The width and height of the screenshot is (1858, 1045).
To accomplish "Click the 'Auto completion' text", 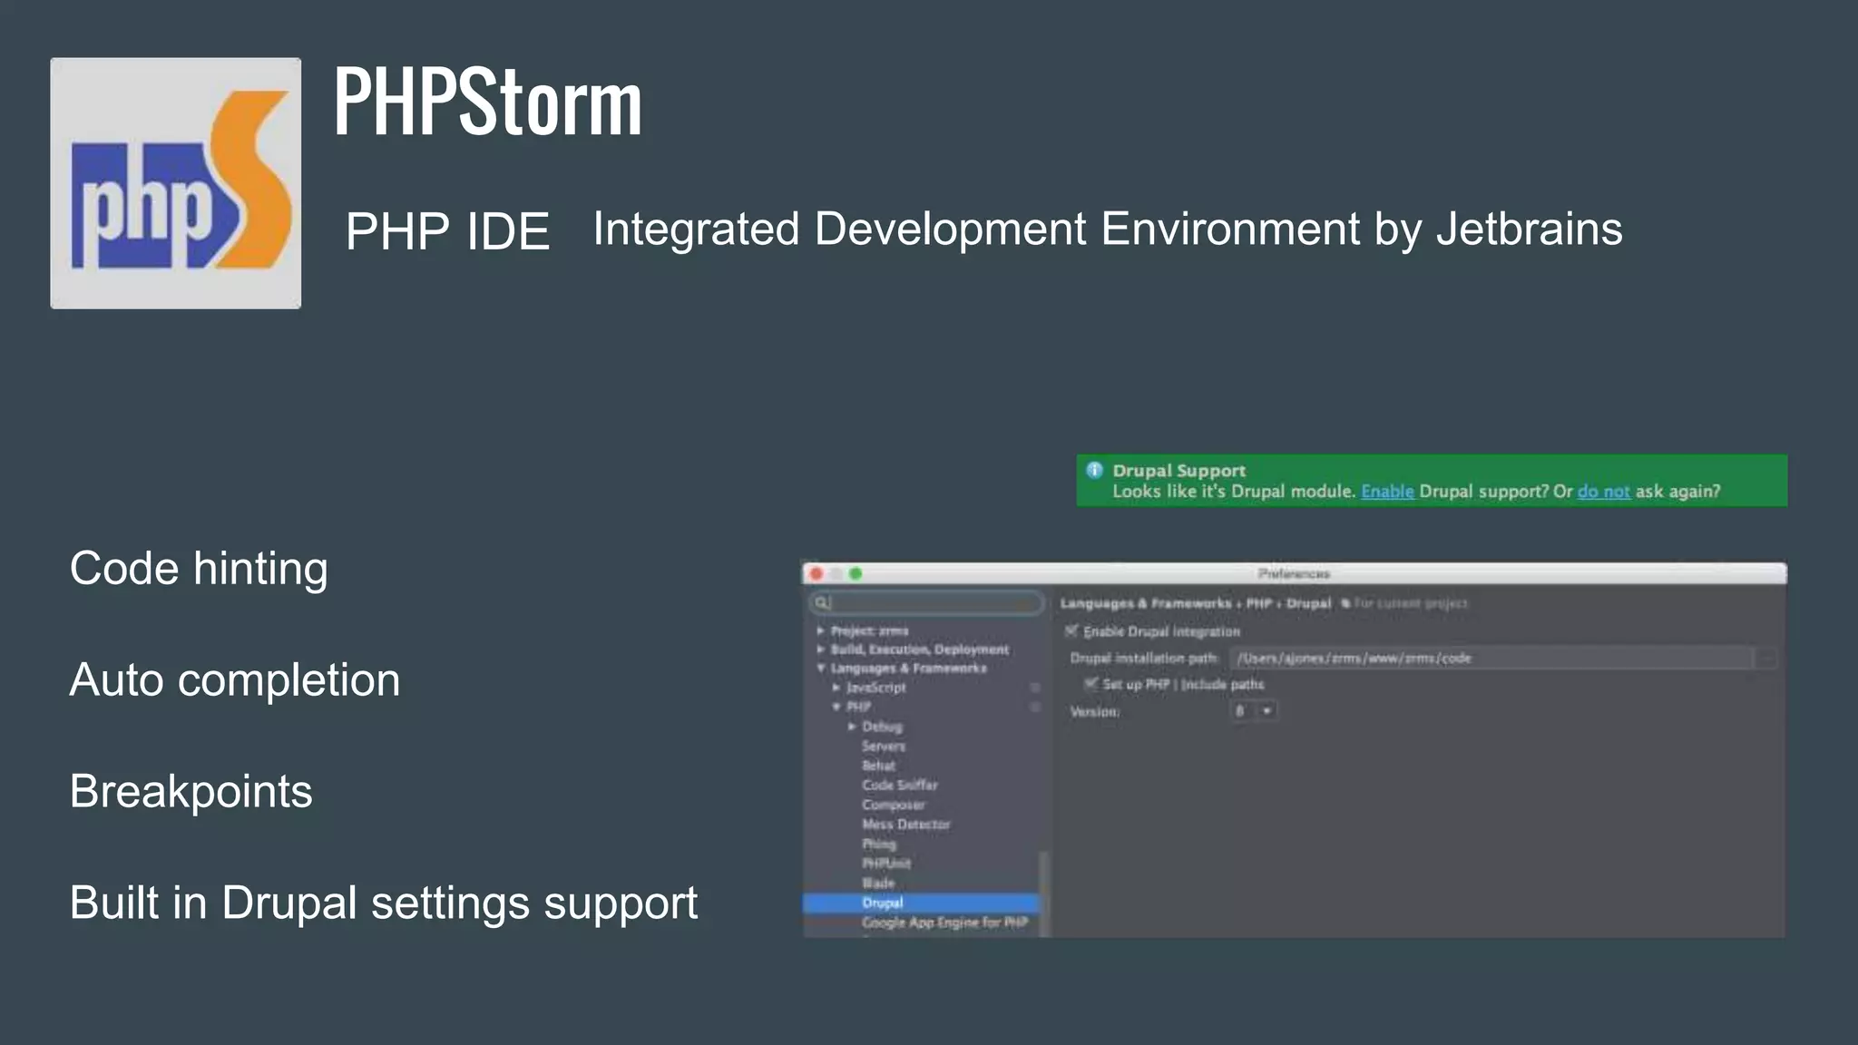I will (x=235, y=680).
